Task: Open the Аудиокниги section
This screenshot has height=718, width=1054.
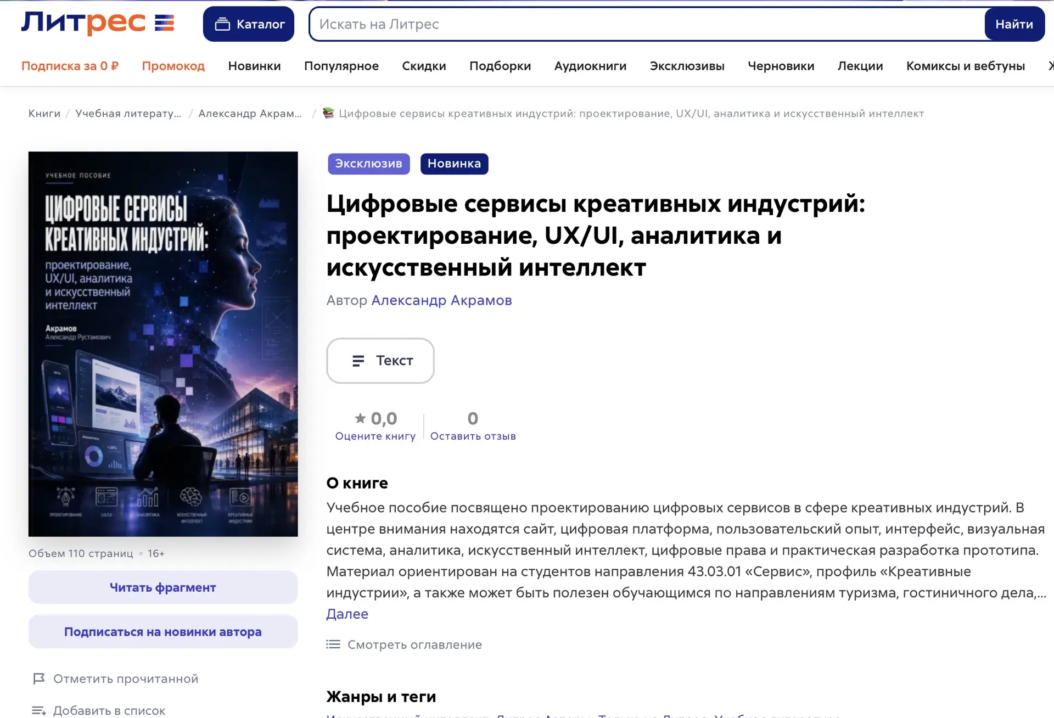Action: coord(590,66)
